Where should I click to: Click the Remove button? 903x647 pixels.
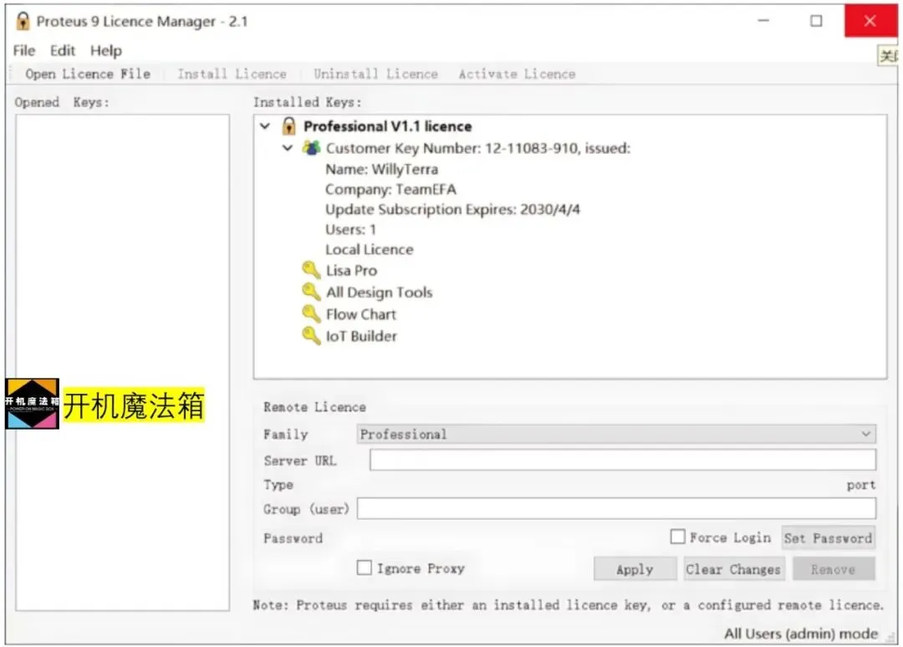[x=834, y=569]
